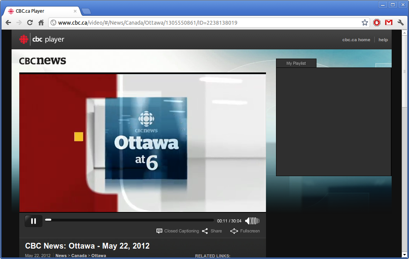The width and height of the screenshot is (409, 259).
Task: Open the Chrome wrench settings menu
Action: click(x=401, y=23)
